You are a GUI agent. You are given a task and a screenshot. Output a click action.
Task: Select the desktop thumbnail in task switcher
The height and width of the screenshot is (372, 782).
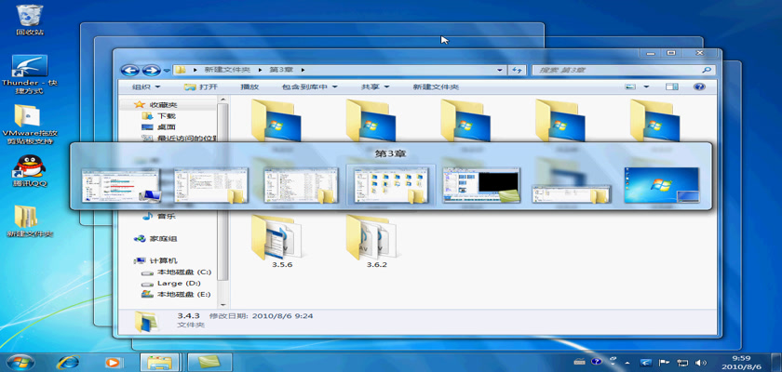pos(661,184)
